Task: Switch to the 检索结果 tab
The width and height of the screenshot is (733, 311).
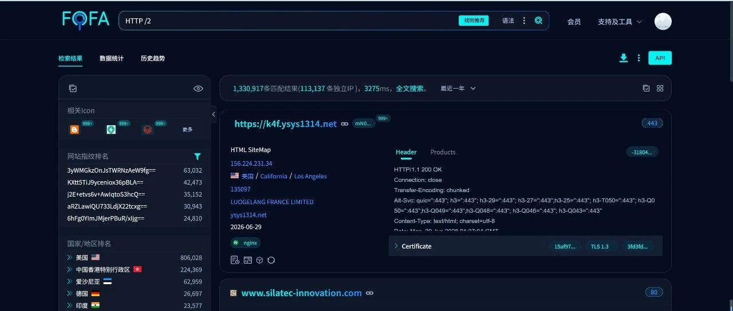Action: [x=70, y=58]
